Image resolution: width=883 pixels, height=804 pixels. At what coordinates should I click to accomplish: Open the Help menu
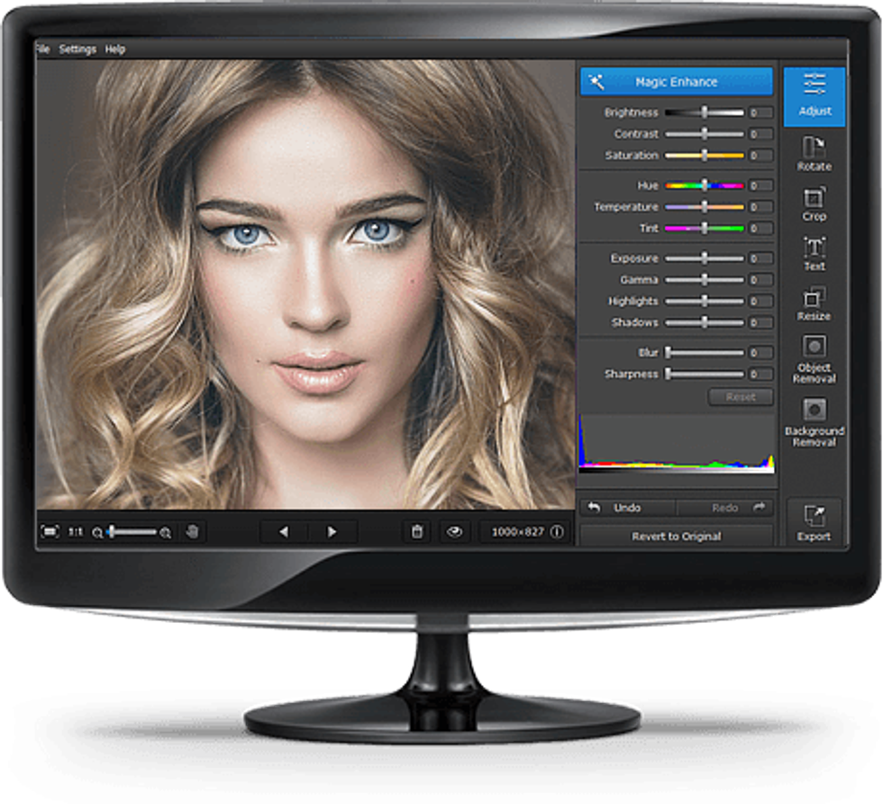[115, 50]
